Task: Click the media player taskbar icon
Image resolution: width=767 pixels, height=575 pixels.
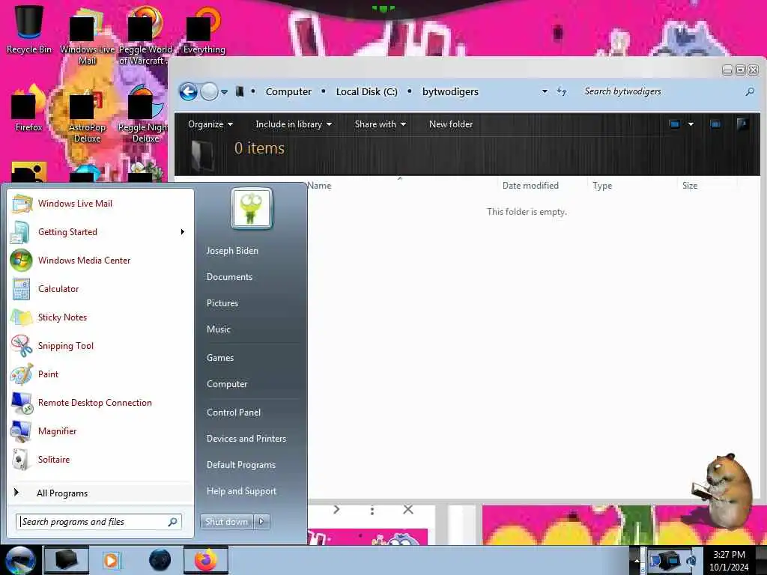Action: coord(112,560)
